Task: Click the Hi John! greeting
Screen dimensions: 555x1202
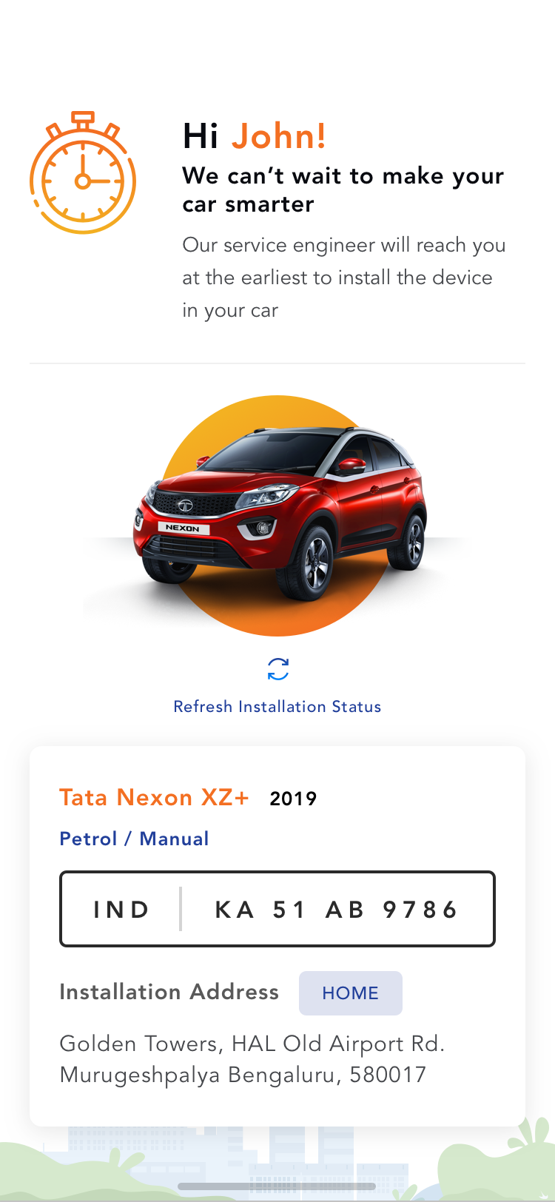Action: pos(255,136)
